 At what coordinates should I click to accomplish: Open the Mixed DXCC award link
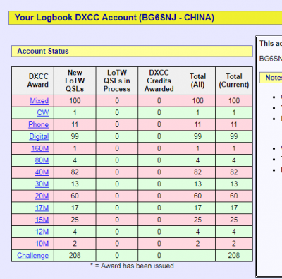coord(39,101)
